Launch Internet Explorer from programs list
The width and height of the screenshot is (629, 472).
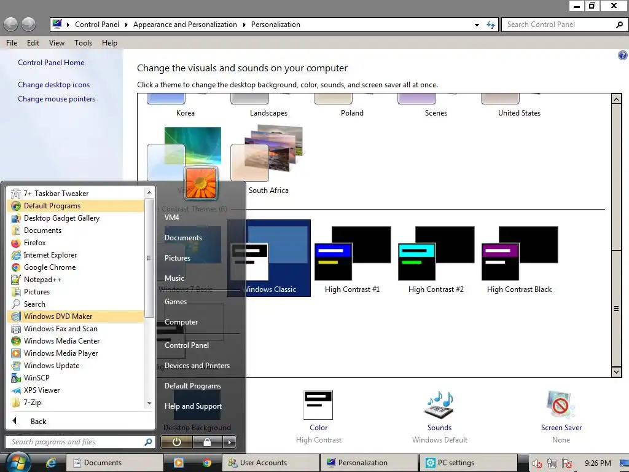75,255
